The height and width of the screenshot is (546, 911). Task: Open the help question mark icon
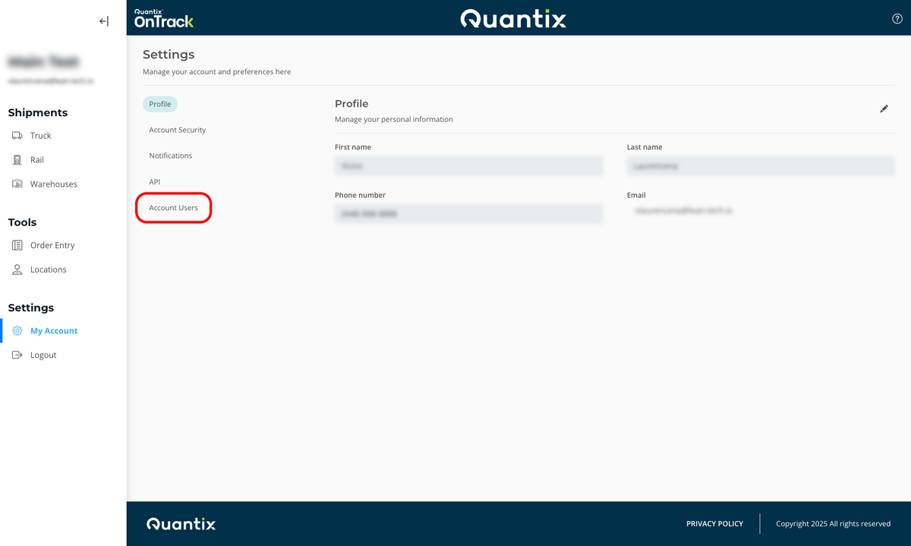897,18
